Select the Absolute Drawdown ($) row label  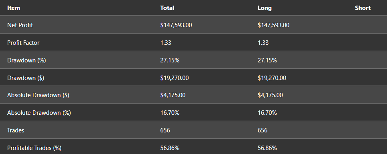coord(38,95)
